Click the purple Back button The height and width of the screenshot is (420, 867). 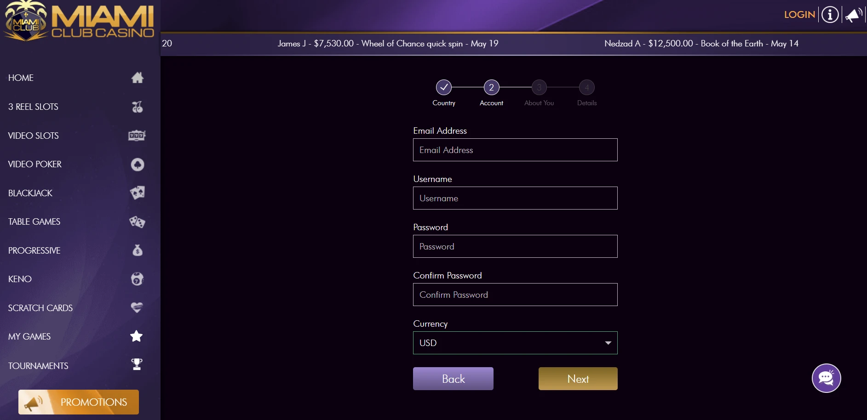click(x=453, y=379)
